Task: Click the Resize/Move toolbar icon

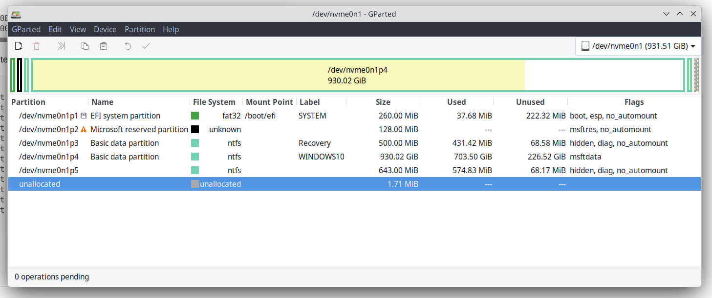Action: [x=61, y=46]
